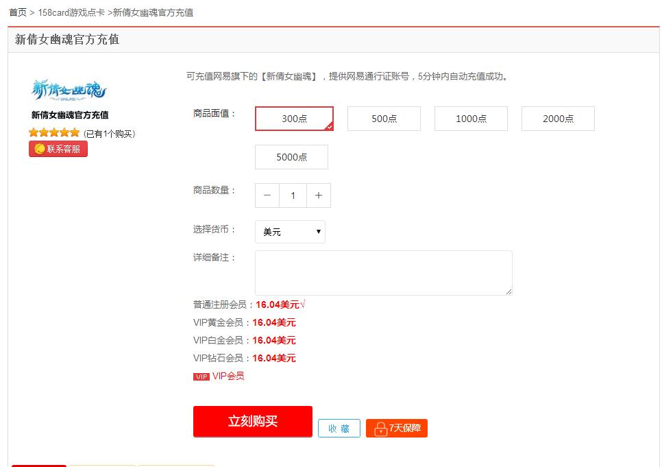The width and height of the screenshot is (662, 467).
Task: Click the remarks text area resize handle
Action: (508, 291)
